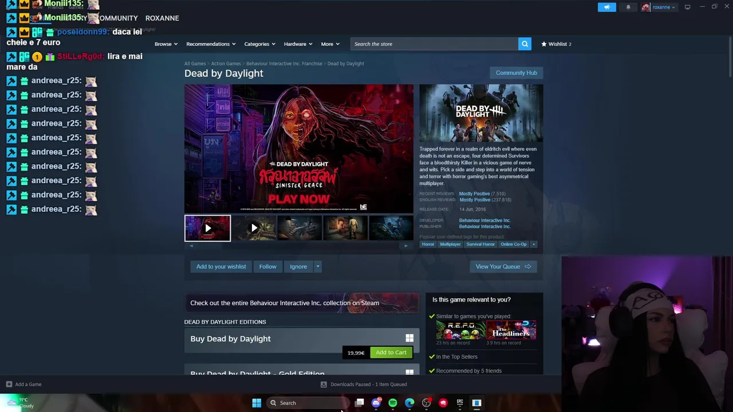The width and height of the screenshot is (733, 412).
Task: Expand the Browse menu
Action: (x=166, y=44)
